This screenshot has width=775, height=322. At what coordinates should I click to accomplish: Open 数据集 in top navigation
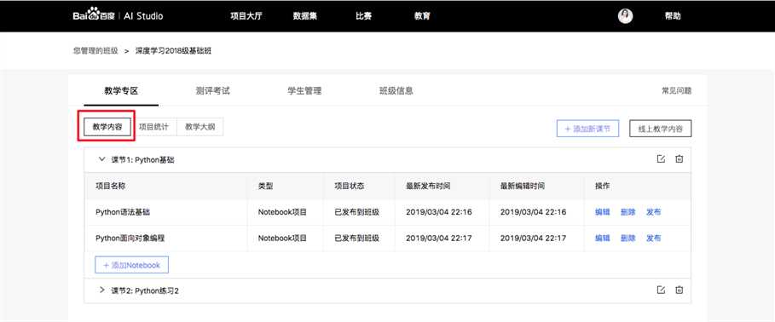305,16
